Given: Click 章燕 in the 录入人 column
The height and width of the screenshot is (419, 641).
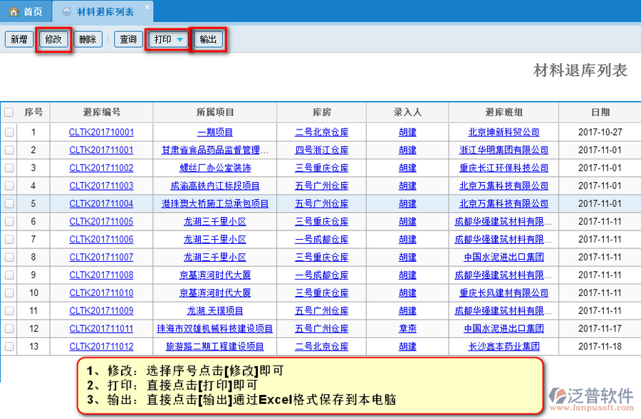Looking at the screenshot, I should [407, 329].
